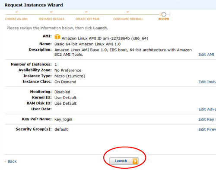Select the Review step label
The width and height of the screenshot is (216, 170).
164,19
